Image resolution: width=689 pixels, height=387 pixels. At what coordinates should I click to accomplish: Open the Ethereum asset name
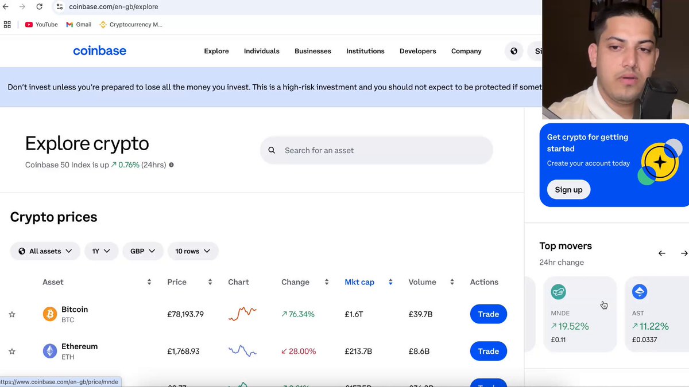(x=80, y=346)
